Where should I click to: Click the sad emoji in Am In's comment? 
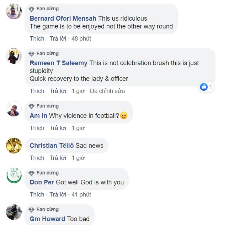click(x=124, y=116)
